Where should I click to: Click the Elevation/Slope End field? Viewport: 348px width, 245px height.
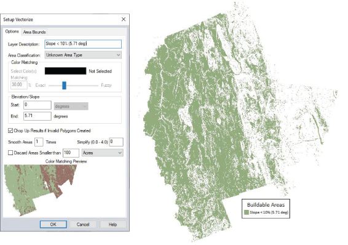[38, 116]
